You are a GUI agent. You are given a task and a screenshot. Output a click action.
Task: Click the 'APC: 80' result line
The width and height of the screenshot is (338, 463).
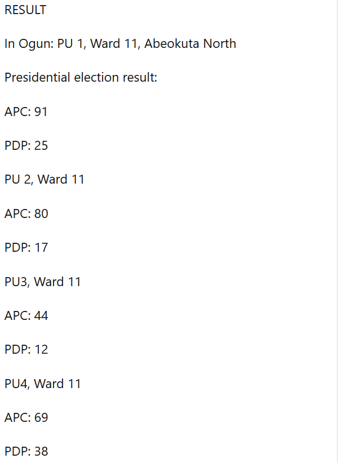26,214
